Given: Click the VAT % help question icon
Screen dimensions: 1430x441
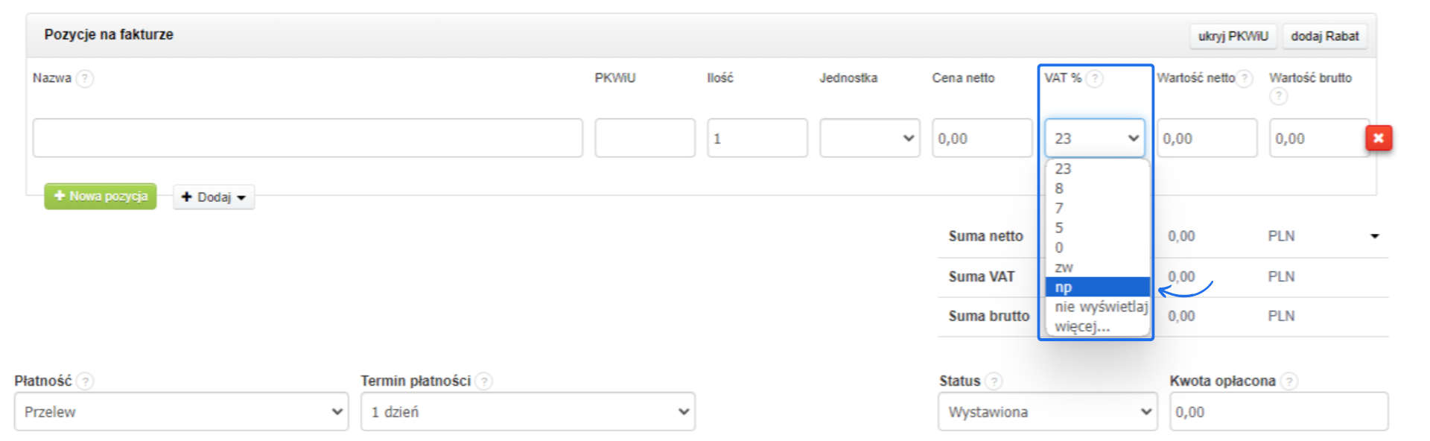Looking at the screenshot, I should (1095, 77).
